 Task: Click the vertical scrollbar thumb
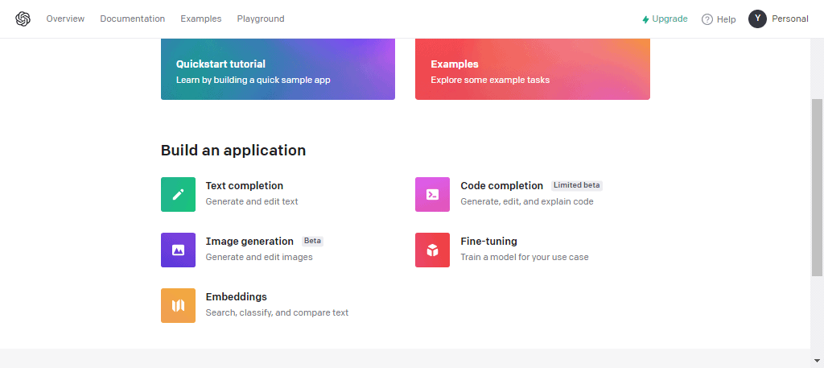tap(818, 187)
